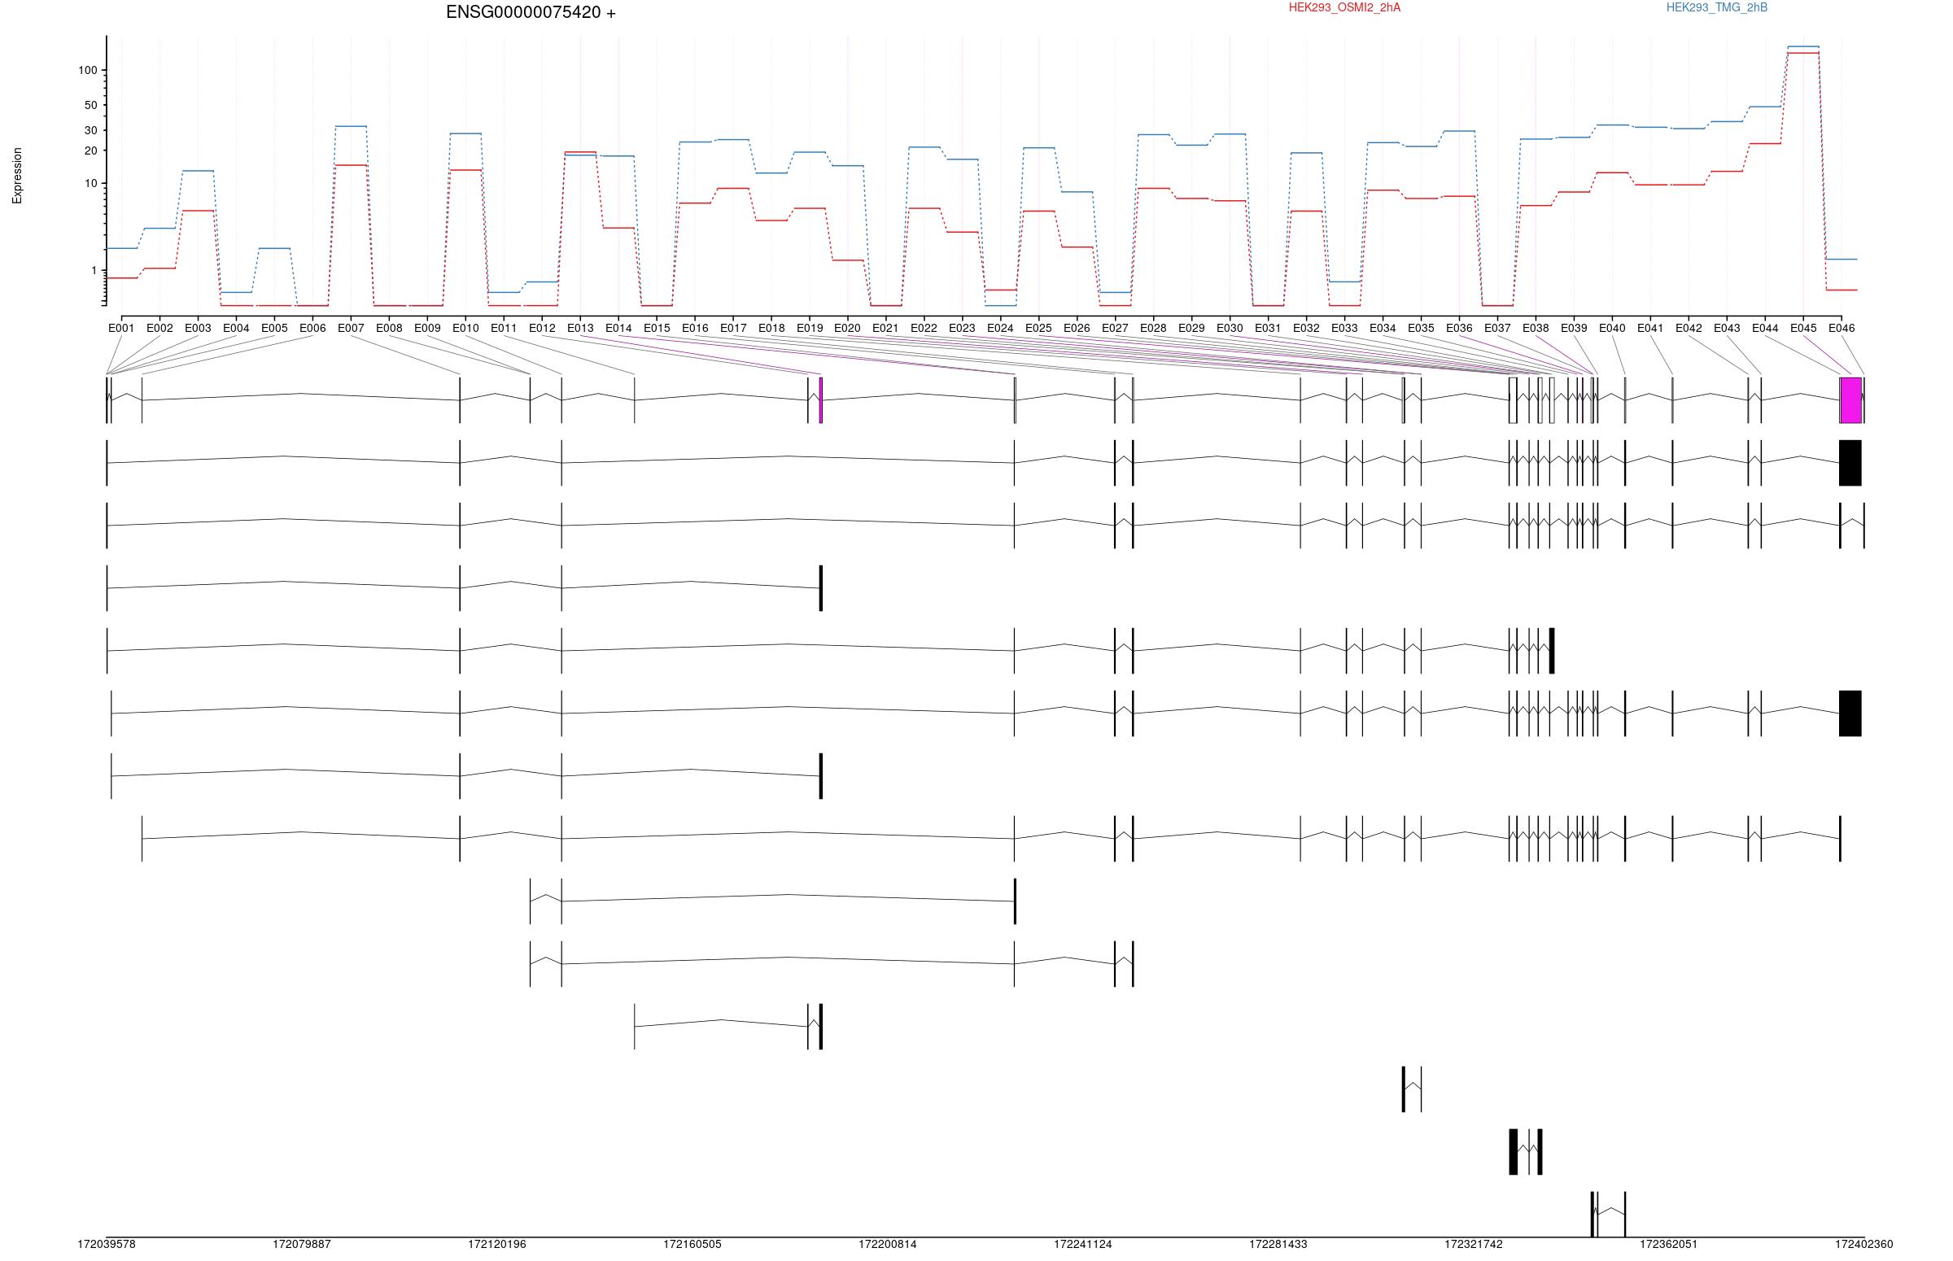This screenshot has height=1261, width=1953.
Task: Click the thick first exon of the bottom transcript
Action: coord(1592,1215)
